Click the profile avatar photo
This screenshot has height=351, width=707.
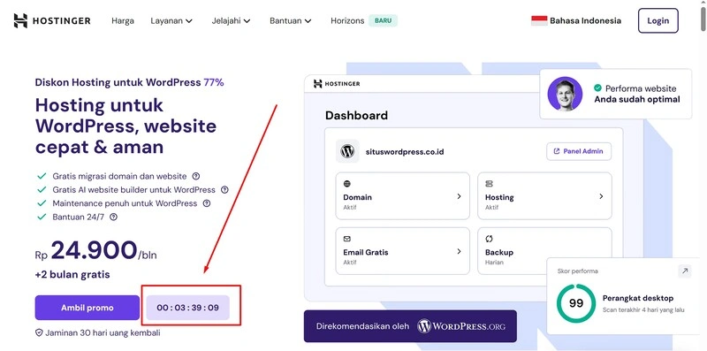click(565, 94)
